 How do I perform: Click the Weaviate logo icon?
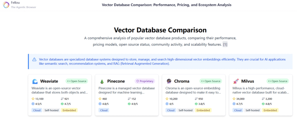(35, 81)
